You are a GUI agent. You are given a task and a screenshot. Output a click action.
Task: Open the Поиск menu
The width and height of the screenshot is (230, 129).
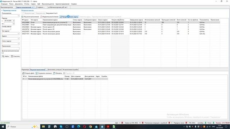(11, 4)
